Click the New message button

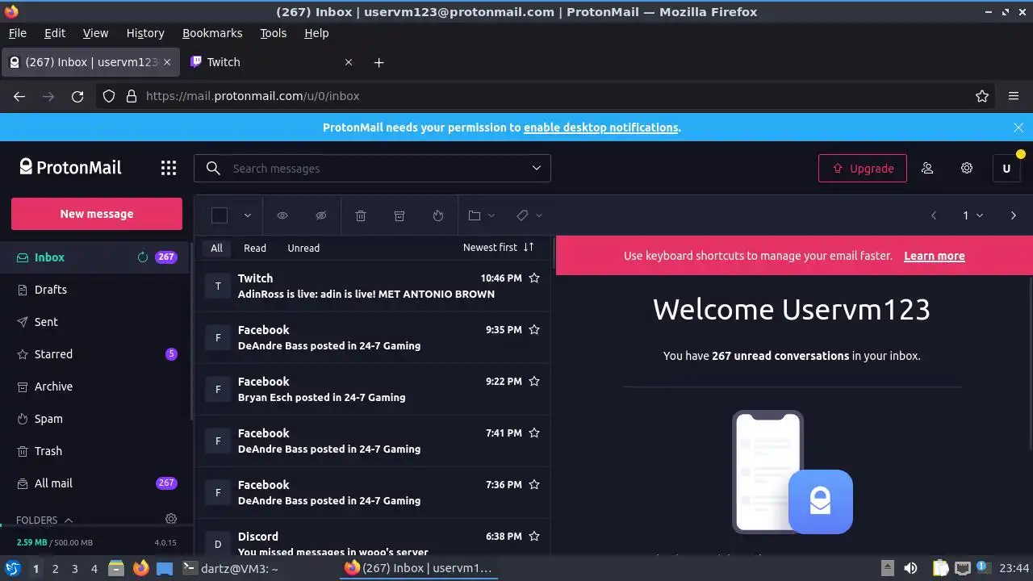(x=97, y=214)
